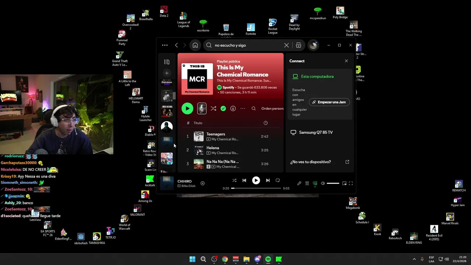Select the Among Us desktop icon
Screen dimensions: 471x265
pyautogui.click(x=145, y=197)
